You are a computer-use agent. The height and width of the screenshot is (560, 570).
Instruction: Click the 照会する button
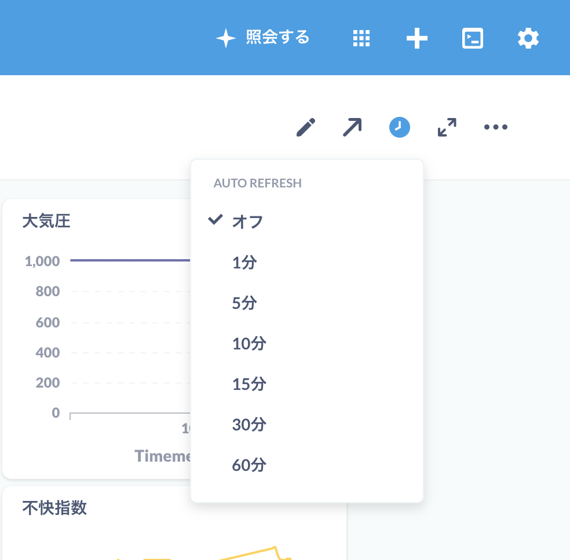[x=262, y=38]
